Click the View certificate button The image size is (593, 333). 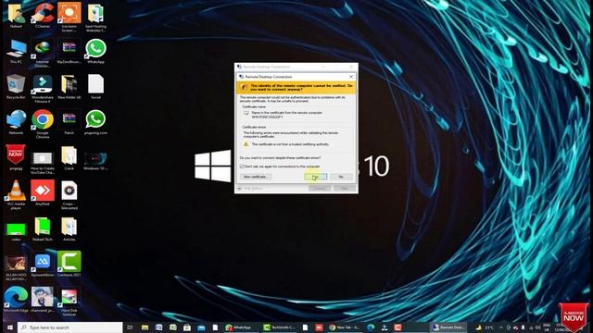point(256,177)
